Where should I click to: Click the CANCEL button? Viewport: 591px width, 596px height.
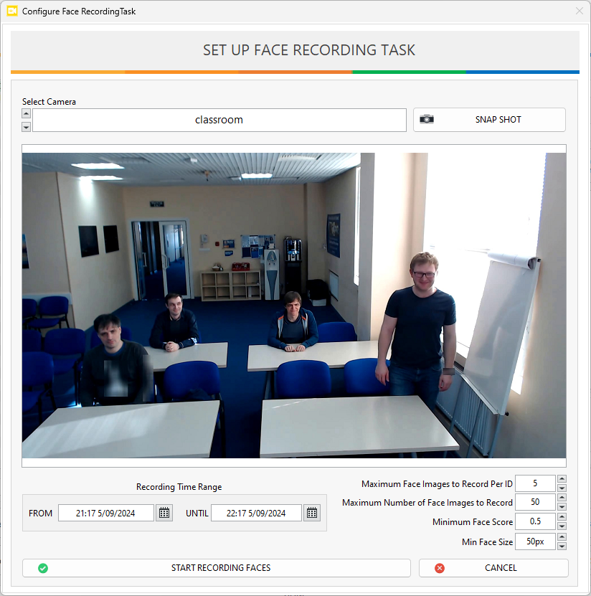coord(493,568)
